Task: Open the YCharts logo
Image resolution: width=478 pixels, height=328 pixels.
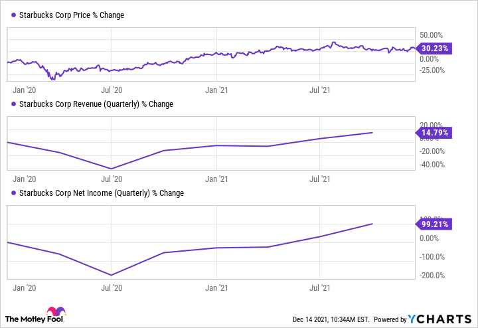Action: coord(439,319)
